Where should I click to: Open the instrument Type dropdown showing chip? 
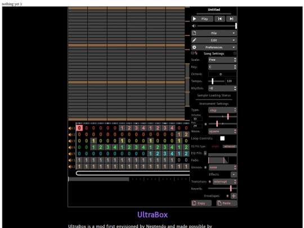point(222,110)
